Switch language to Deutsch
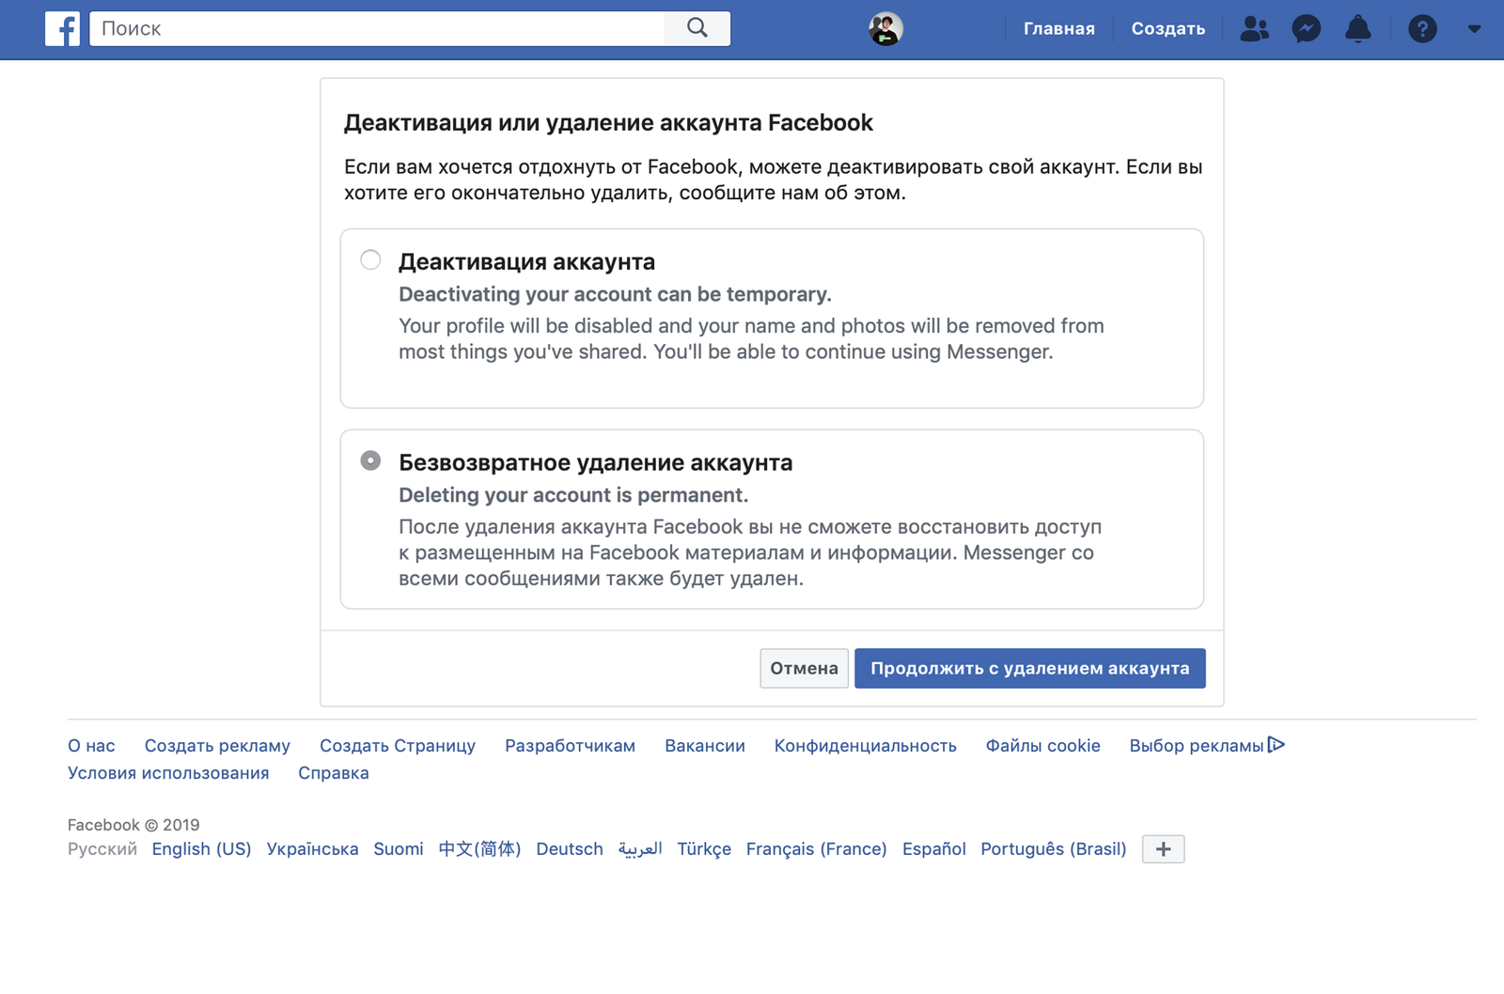Screen dimensions: 1504x994 pyautogui.click(x=570, y=848)
